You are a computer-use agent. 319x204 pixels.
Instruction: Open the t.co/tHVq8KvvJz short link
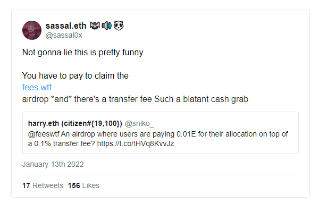[x=136, y=143]
